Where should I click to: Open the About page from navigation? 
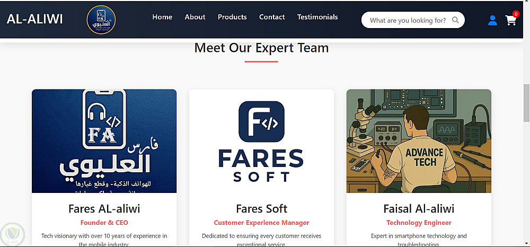[195, 17]
